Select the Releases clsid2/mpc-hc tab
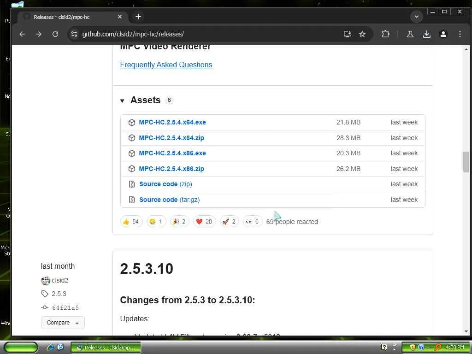The width and height of the screenshot is (472, 354). click(x=72, y=17)
